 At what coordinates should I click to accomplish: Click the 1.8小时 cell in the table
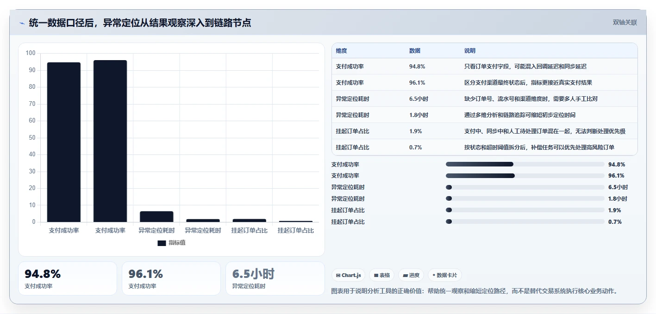click(419, 115)
